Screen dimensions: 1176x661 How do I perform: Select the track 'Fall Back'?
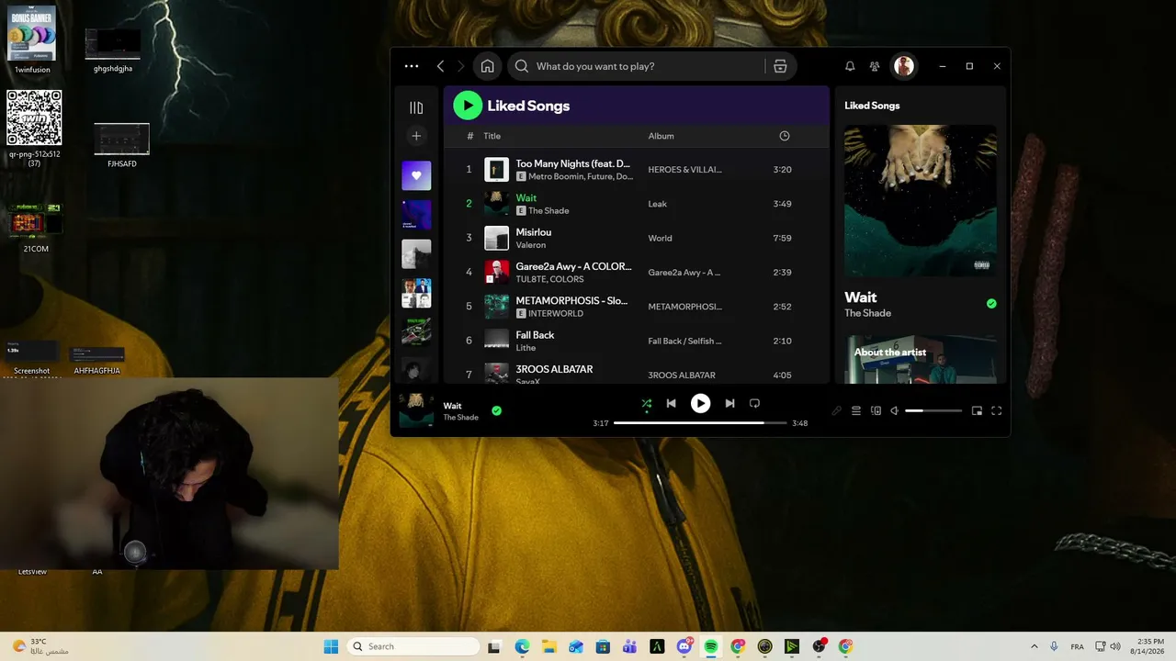(x=536, y=335)
